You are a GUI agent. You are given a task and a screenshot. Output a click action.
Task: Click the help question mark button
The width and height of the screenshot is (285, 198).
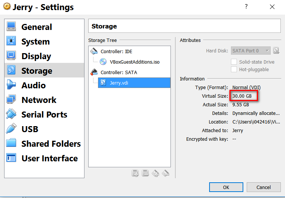pos(246,7)
